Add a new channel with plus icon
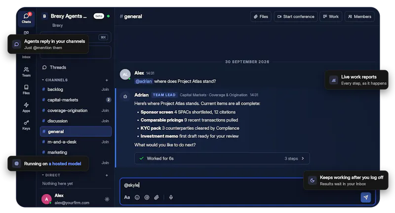 107,80
